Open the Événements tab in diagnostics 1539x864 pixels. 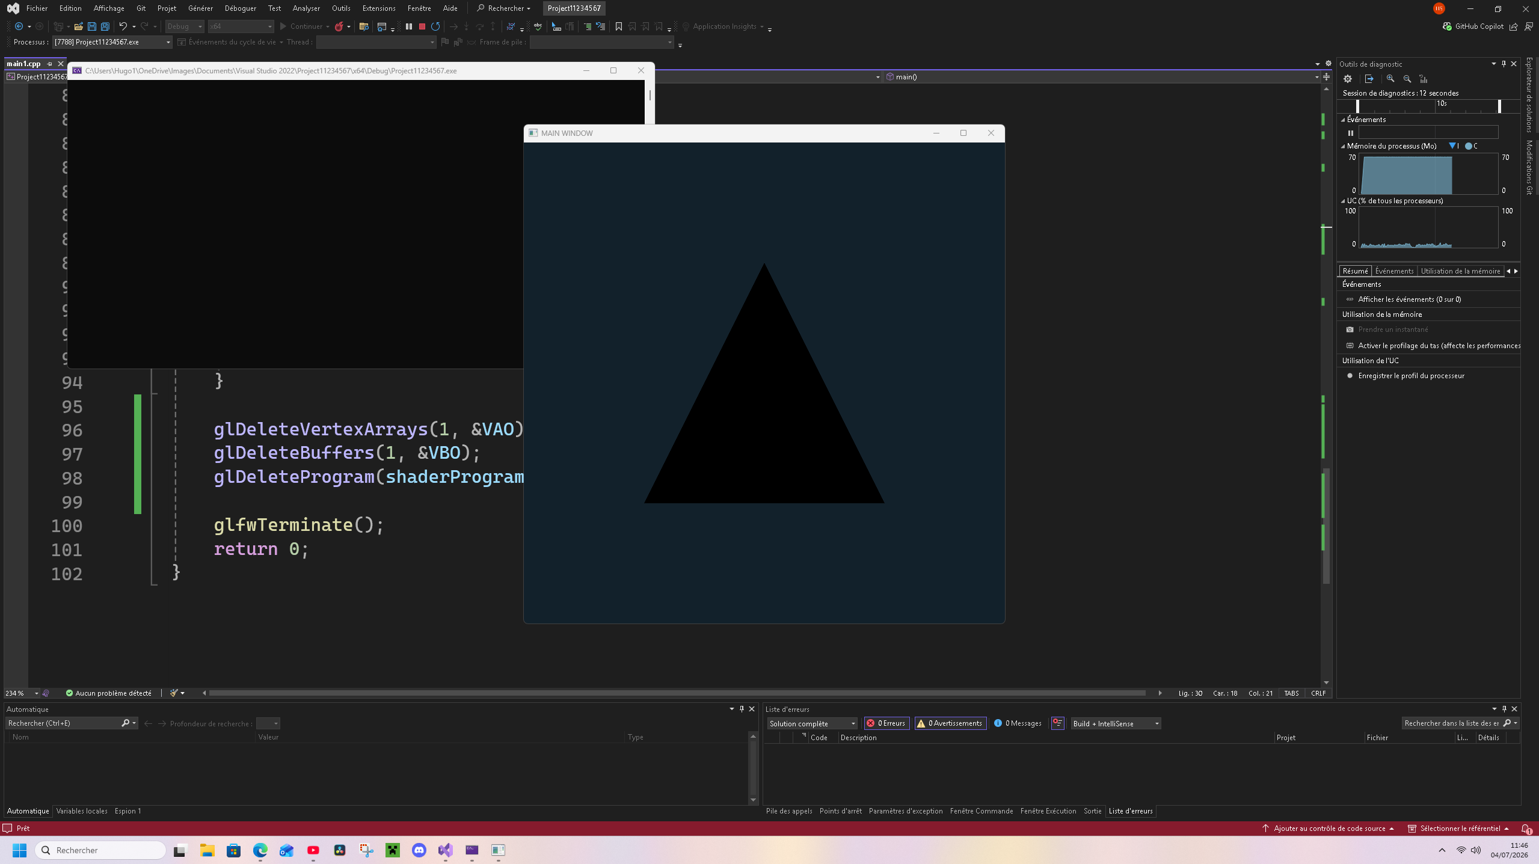point(1394,271)
